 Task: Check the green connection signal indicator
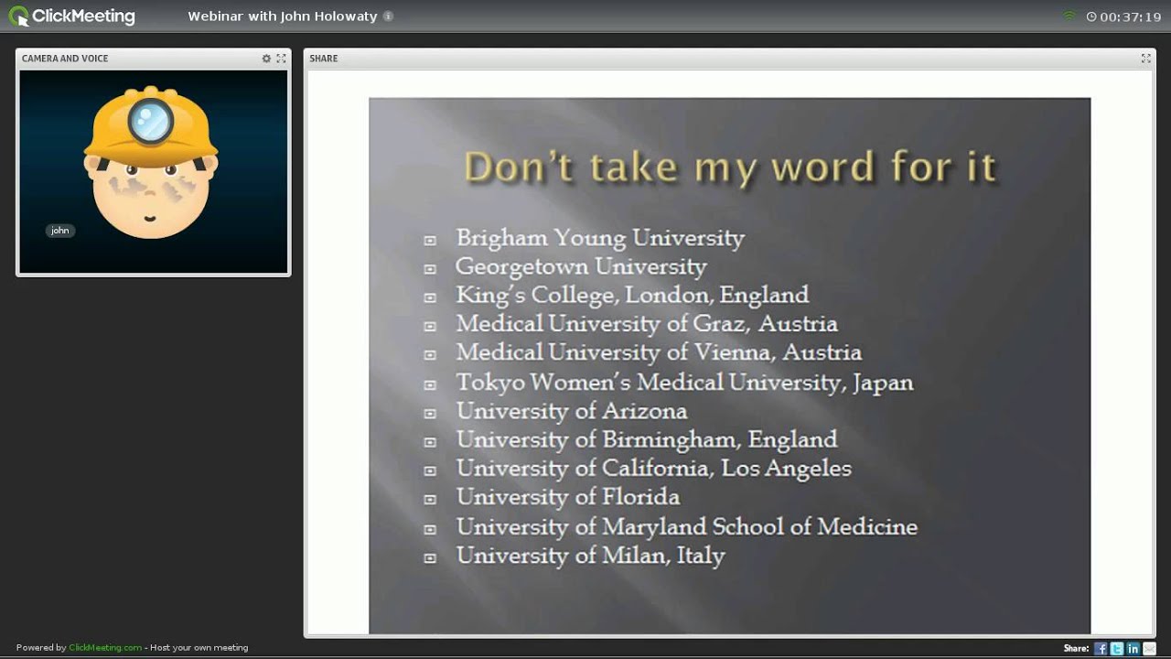pyautogui.click(x=1069, y=16)
